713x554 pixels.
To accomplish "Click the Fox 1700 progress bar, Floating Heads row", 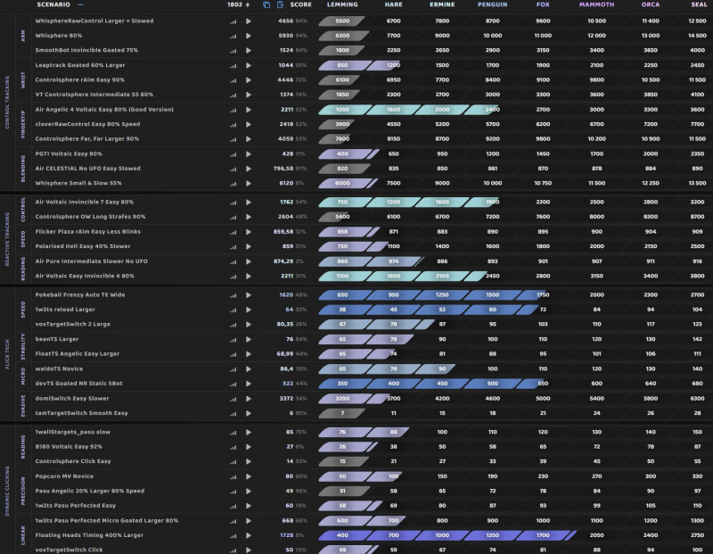I will tap(543, 535).
